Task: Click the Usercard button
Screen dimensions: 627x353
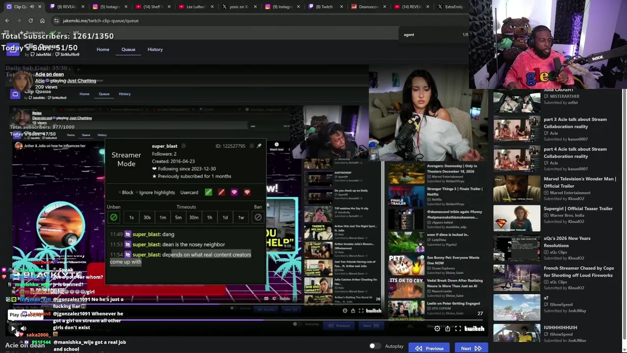Action: click(x=189, y=192)
